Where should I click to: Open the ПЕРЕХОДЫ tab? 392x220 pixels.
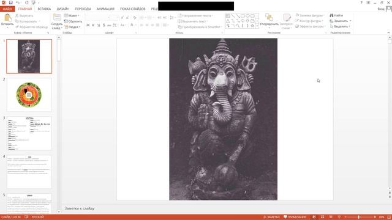(x=83, y=9)
